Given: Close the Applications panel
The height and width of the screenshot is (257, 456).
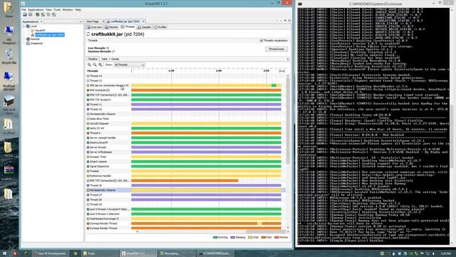Looking at the screenshot, I should (x=41, y=21).
